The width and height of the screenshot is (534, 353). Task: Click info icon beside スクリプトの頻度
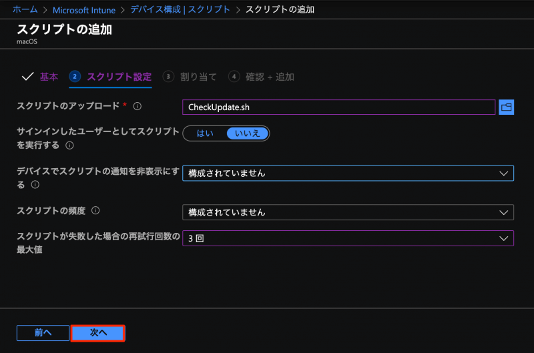point(95,211)
